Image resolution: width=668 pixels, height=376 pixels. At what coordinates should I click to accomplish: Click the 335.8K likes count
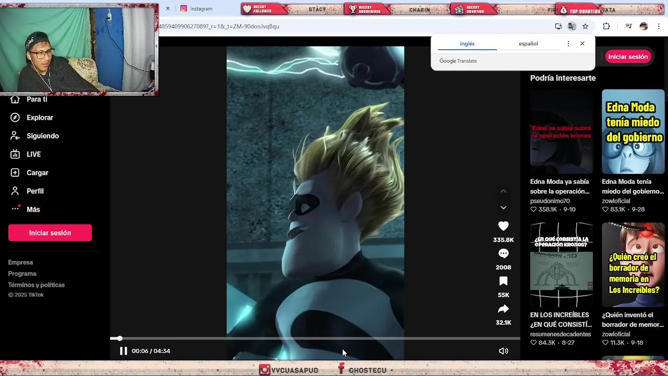click(503, 240)
